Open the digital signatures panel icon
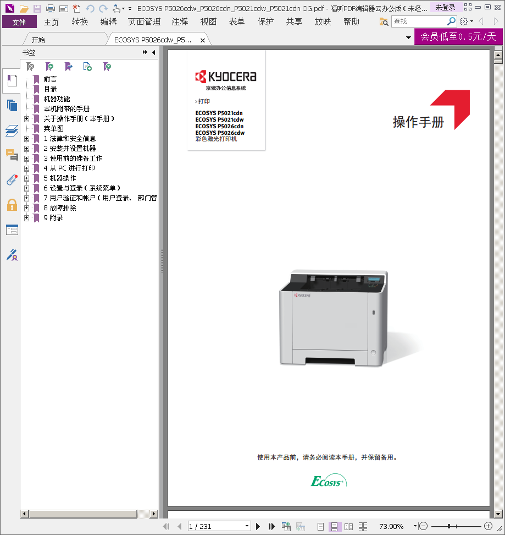505x535 pixels. [x=12, y=254]
